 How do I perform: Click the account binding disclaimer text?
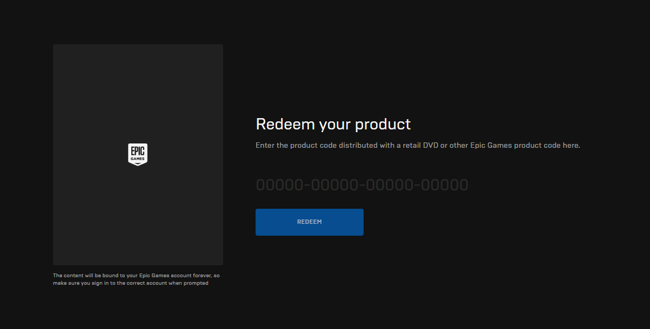[136, 279]
